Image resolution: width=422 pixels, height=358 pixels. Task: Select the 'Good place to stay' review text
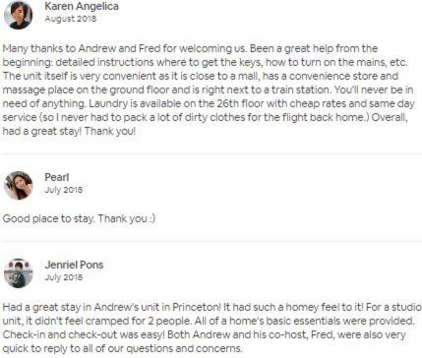point(79,218)
